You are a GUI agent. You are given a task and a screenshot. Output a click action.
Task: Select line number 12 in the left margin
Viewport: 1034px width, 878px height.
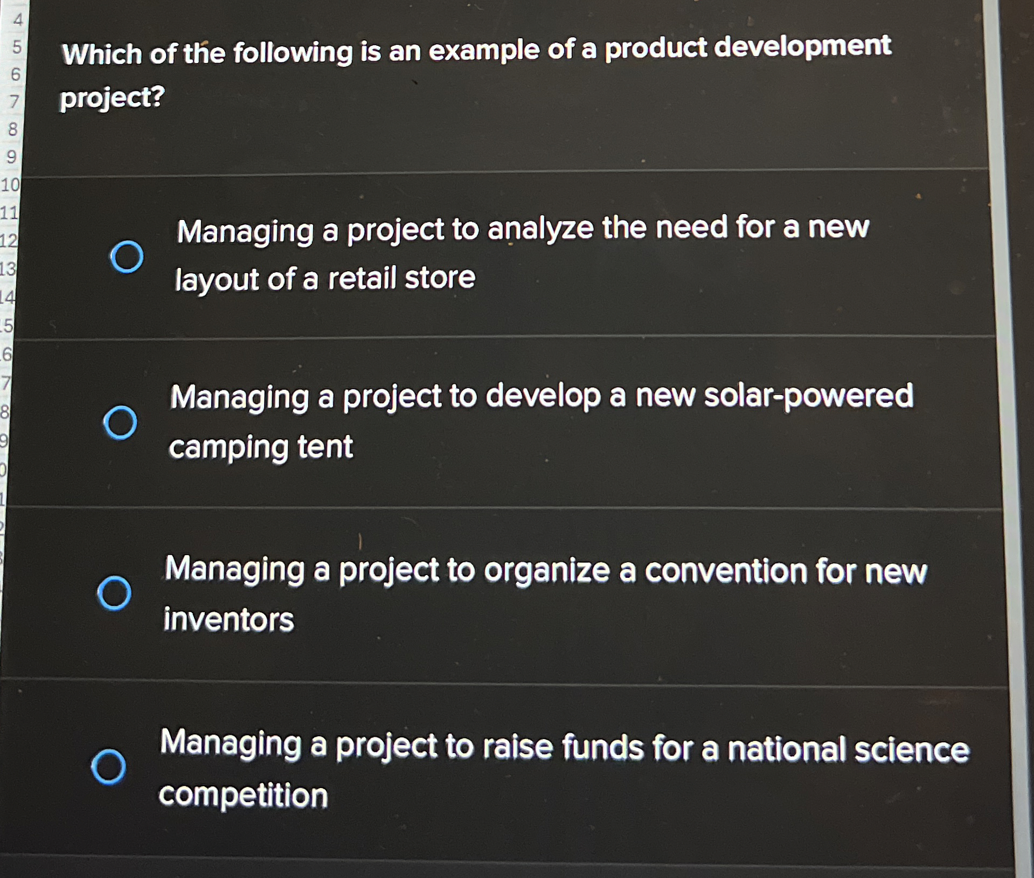[x=8, y=240]
